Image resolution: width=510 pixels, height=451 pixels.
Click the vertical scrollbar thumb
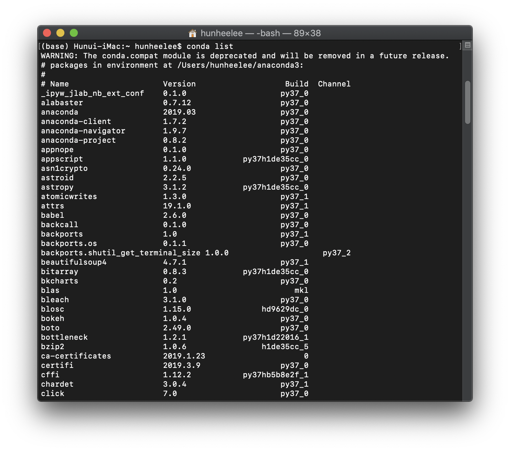click(468, 103)
